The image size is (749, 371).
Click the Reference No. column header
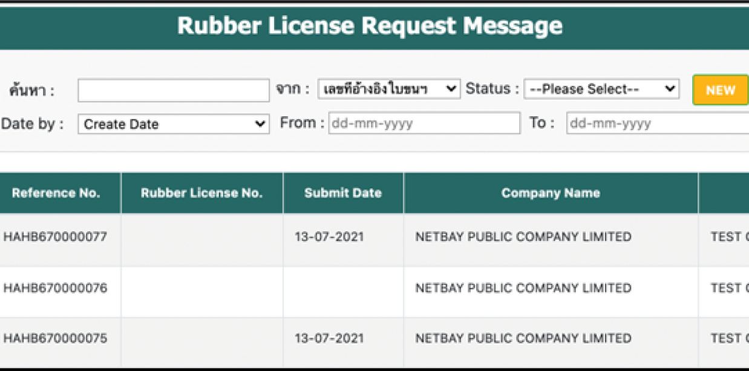(x=57, y=192)
